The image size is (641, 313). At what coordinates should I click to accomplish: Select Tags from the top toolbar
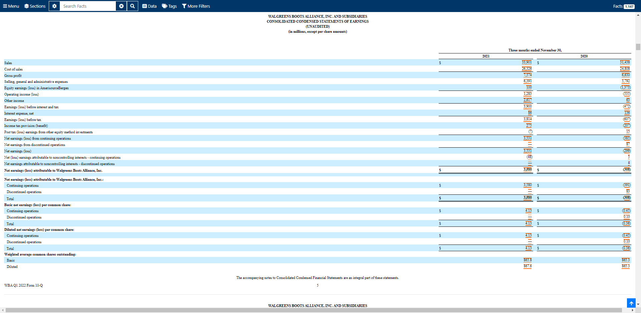pyautogui.click(x=169, y=6)
